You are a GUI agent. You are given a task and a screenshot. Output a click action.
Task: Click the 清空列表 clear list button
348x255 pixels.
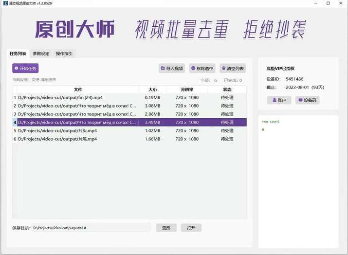pyautogui.click(x=233, y=68)
